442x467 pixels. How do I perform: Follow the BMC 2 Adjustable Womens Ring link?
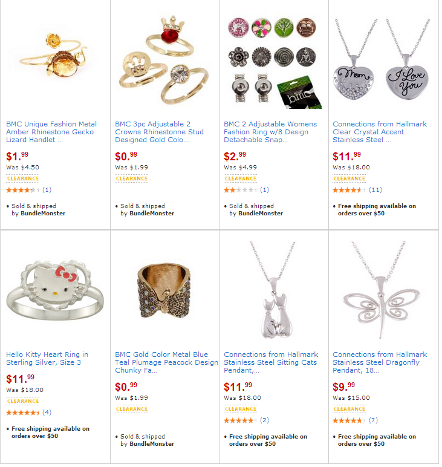(270, 132)
